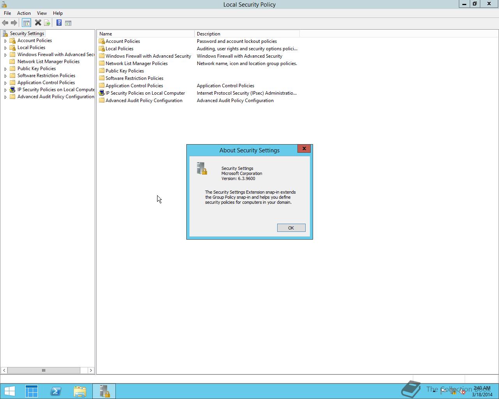Viewport: 499px width, 399px height.
Task: Expand Local Policies in the tree
Action: pos(5,48)
